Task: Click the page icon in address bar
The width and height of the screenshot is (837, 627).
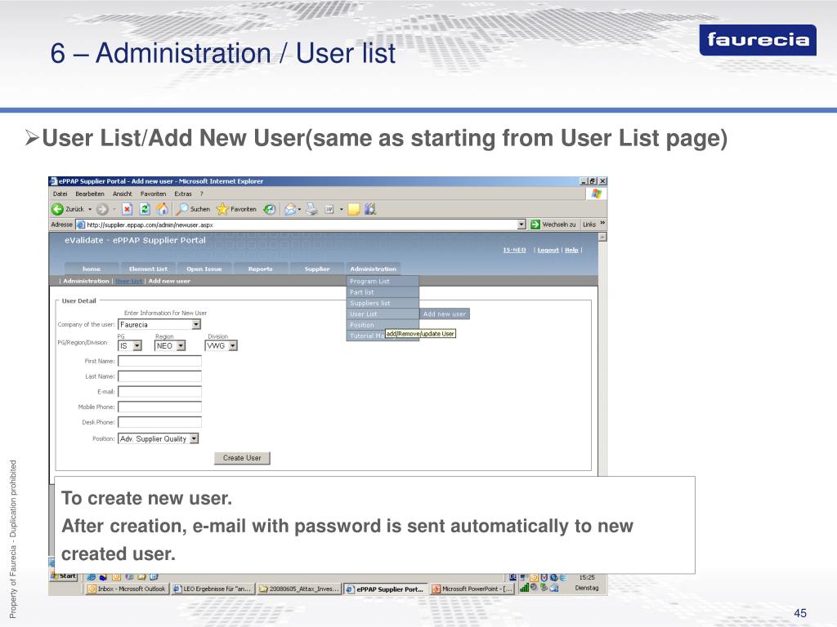Action: [x=81, y=225]
